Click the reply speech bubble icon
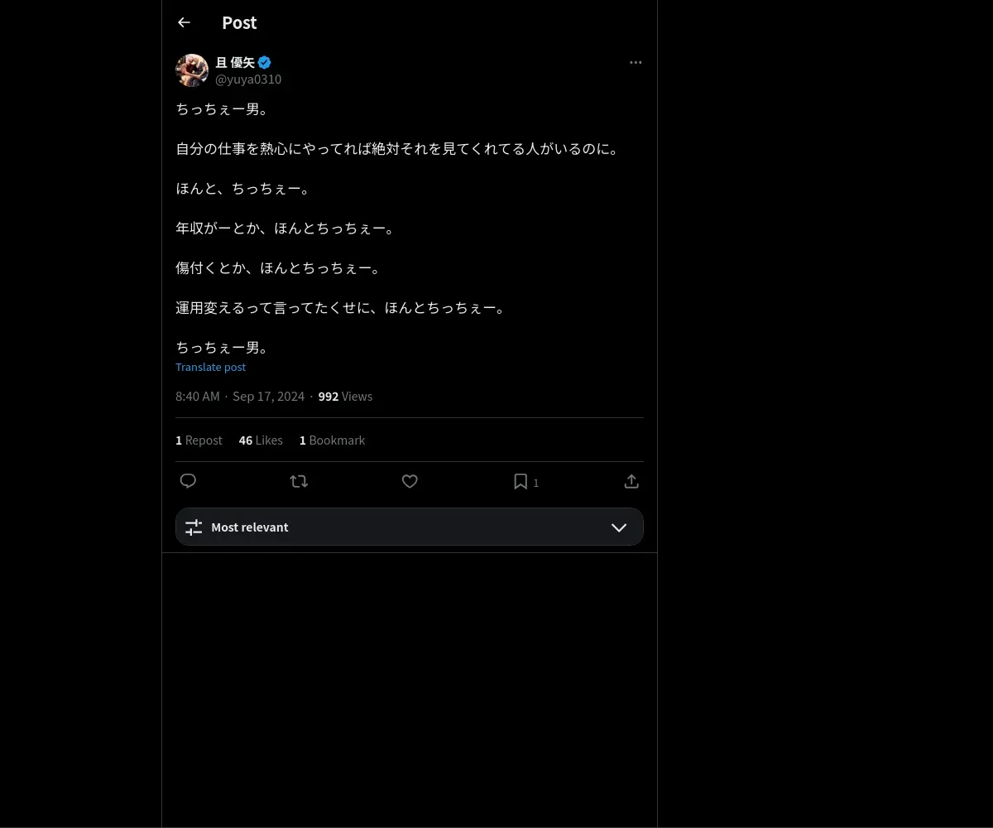 (x=188, y=481)
